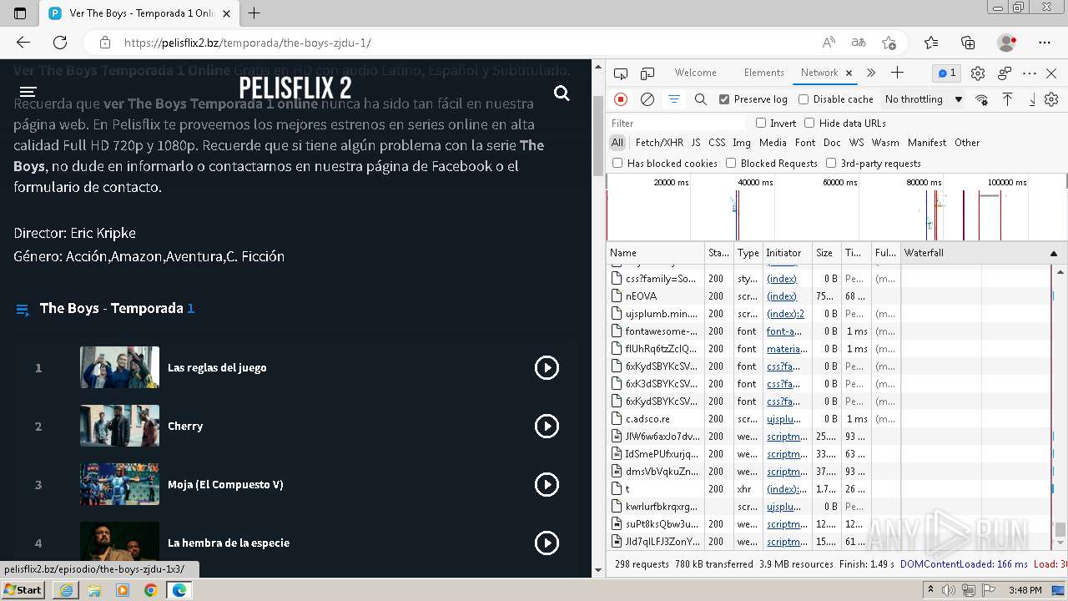This screenshot has width=1068, height=601.
Task: Clear the network log
Action: [x=647, y=99]
